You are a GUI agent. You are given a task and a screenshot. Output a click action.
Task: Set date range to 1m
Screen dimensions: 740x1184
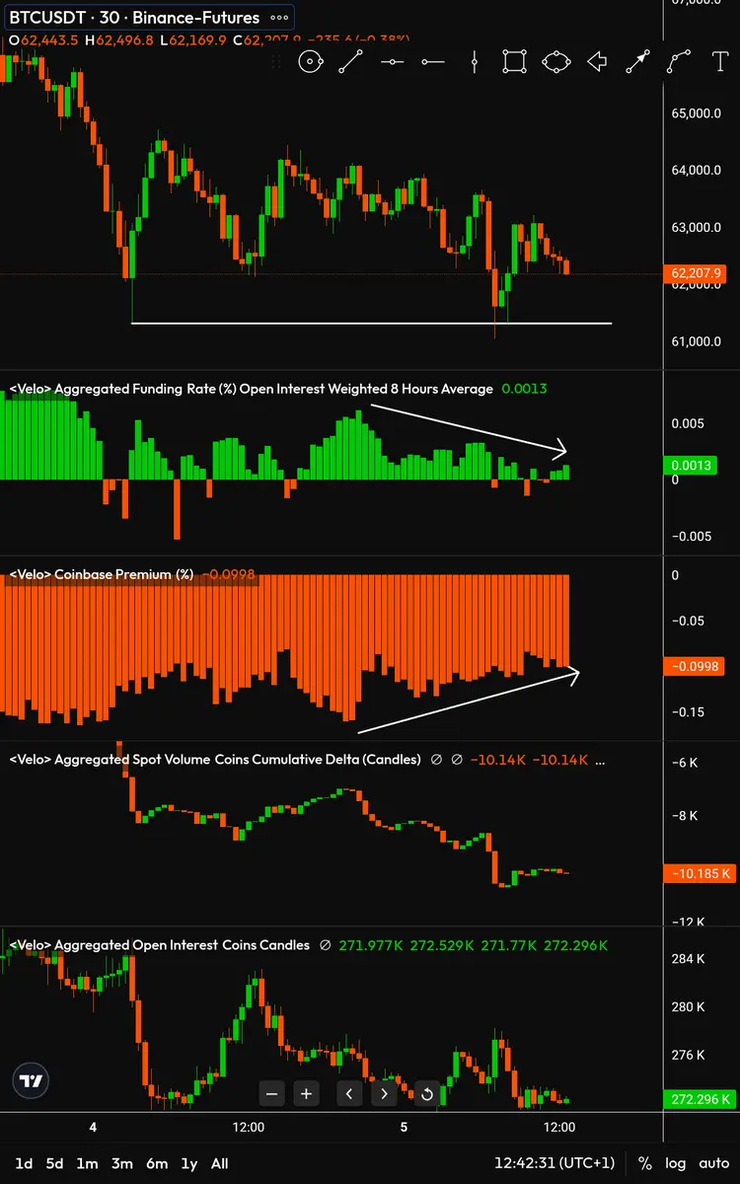point(87,1163)
